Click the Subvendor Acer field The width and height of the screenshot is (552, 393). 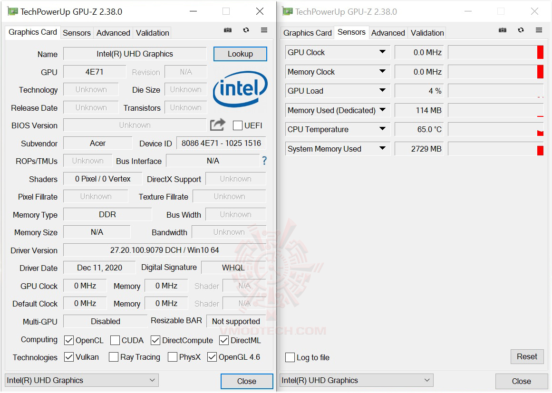click(97, 143)
